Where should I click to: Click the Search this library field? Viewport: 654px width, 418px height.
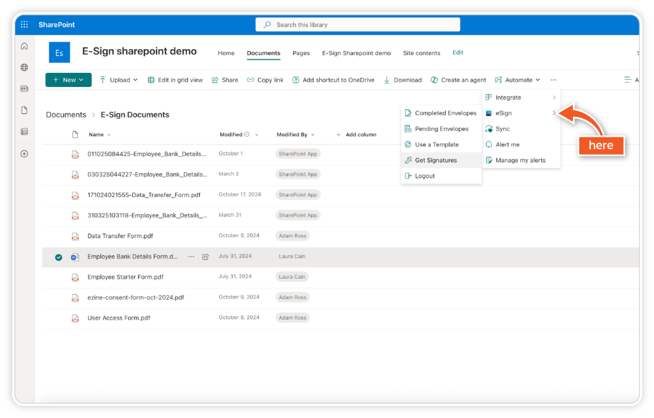click(x=358, y=25)
